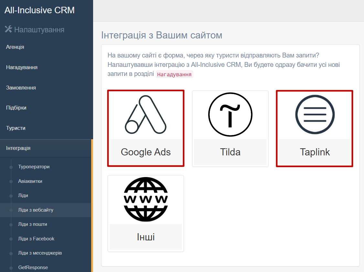The width and height of the screenshot is (364, 272).
Task: Collapse the Інтеграція sidebar section
Action: pos(46,148)
